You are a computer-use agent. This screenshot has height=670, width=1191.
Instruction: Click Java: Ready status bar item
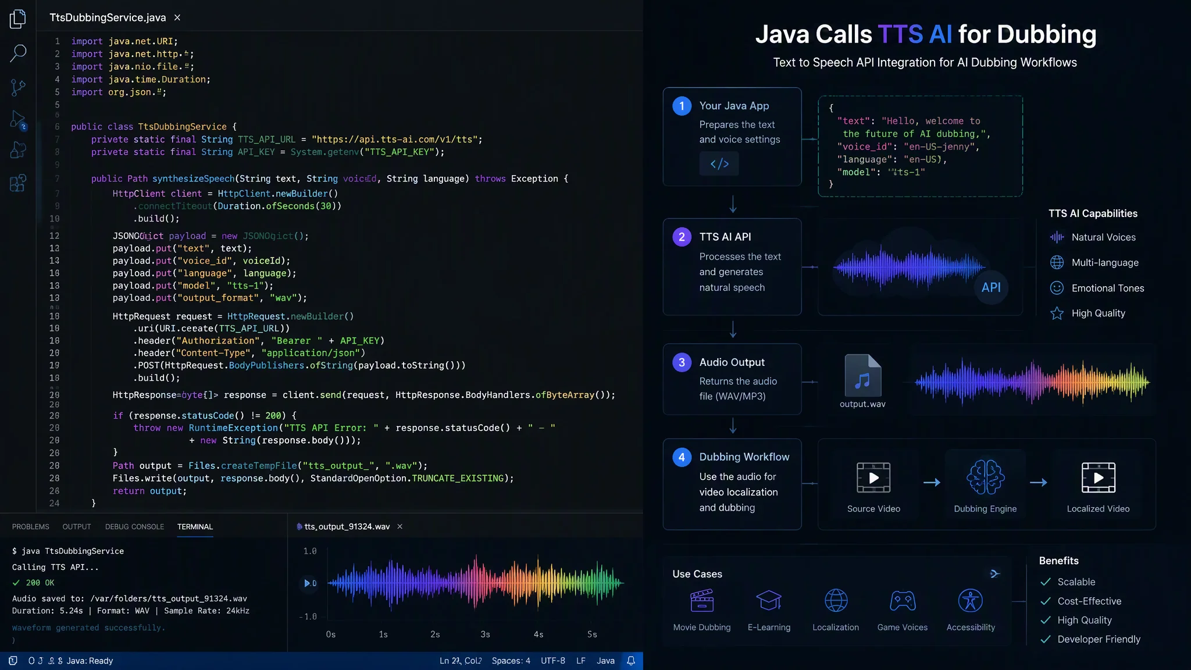[x=90, y=661]
